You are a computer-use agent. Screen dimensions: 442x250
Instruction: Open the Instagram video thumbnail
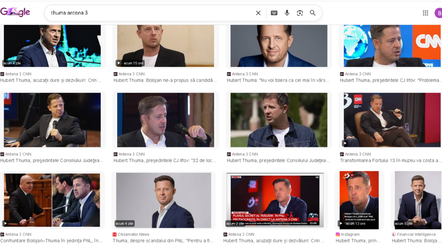(x=359, y=200)
